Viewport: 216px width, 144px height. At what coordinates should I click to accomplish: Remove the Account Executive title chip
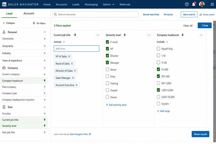(x=77, y=85)
